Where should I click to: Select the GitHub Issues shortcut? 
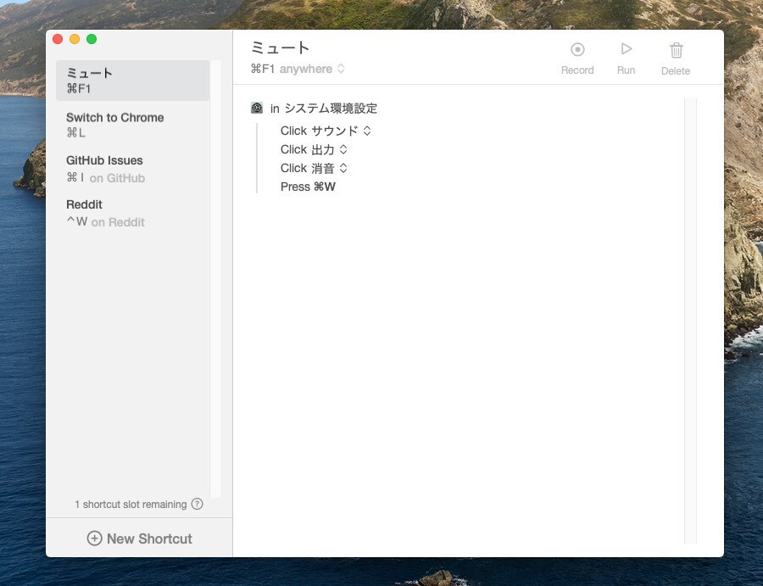click(105, 168)
